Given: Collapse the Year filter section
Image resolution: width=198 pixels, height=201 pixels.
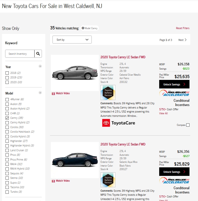Looking at the screenshot, I should [x=40, y=66].
